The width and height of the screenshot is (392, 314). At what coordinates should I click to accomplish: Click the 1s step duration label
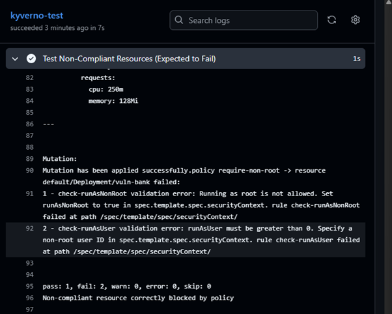click(356, 59)
